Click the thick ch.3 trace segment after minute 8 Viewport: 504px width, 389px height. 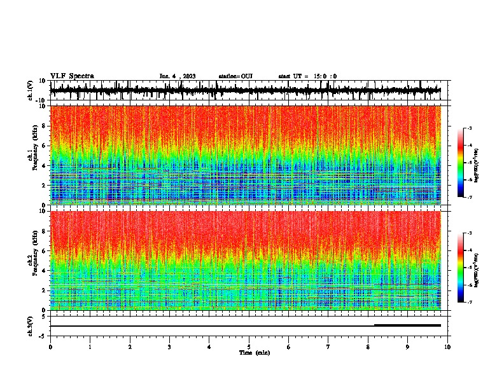tap(407, 325)
